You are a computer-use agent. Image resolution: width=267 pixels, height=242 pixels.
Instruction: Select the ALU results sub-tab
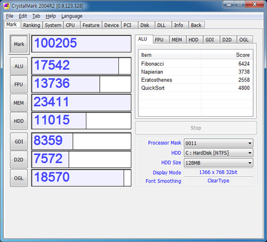[144, 39]
